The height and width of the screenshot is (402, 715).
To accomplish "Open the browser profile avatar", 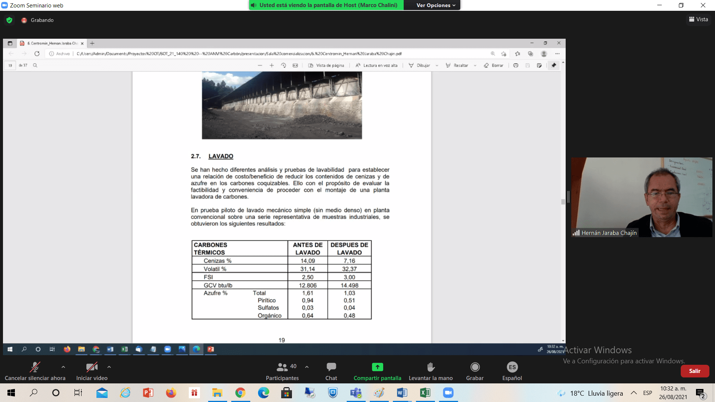I will [x=544, y=54].
